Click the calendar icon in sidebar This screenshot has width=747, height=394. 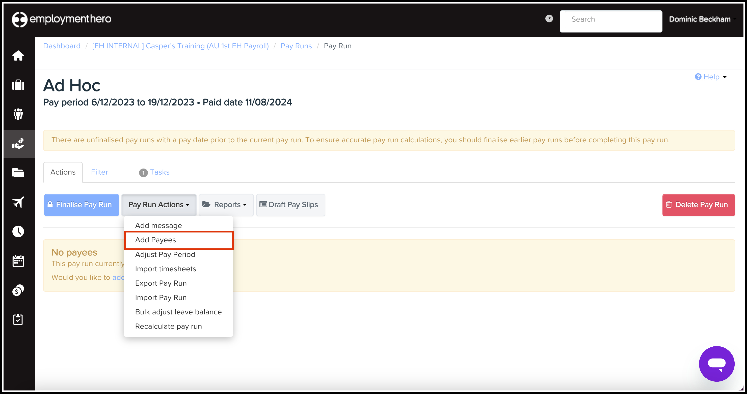[x=18, y=261]
